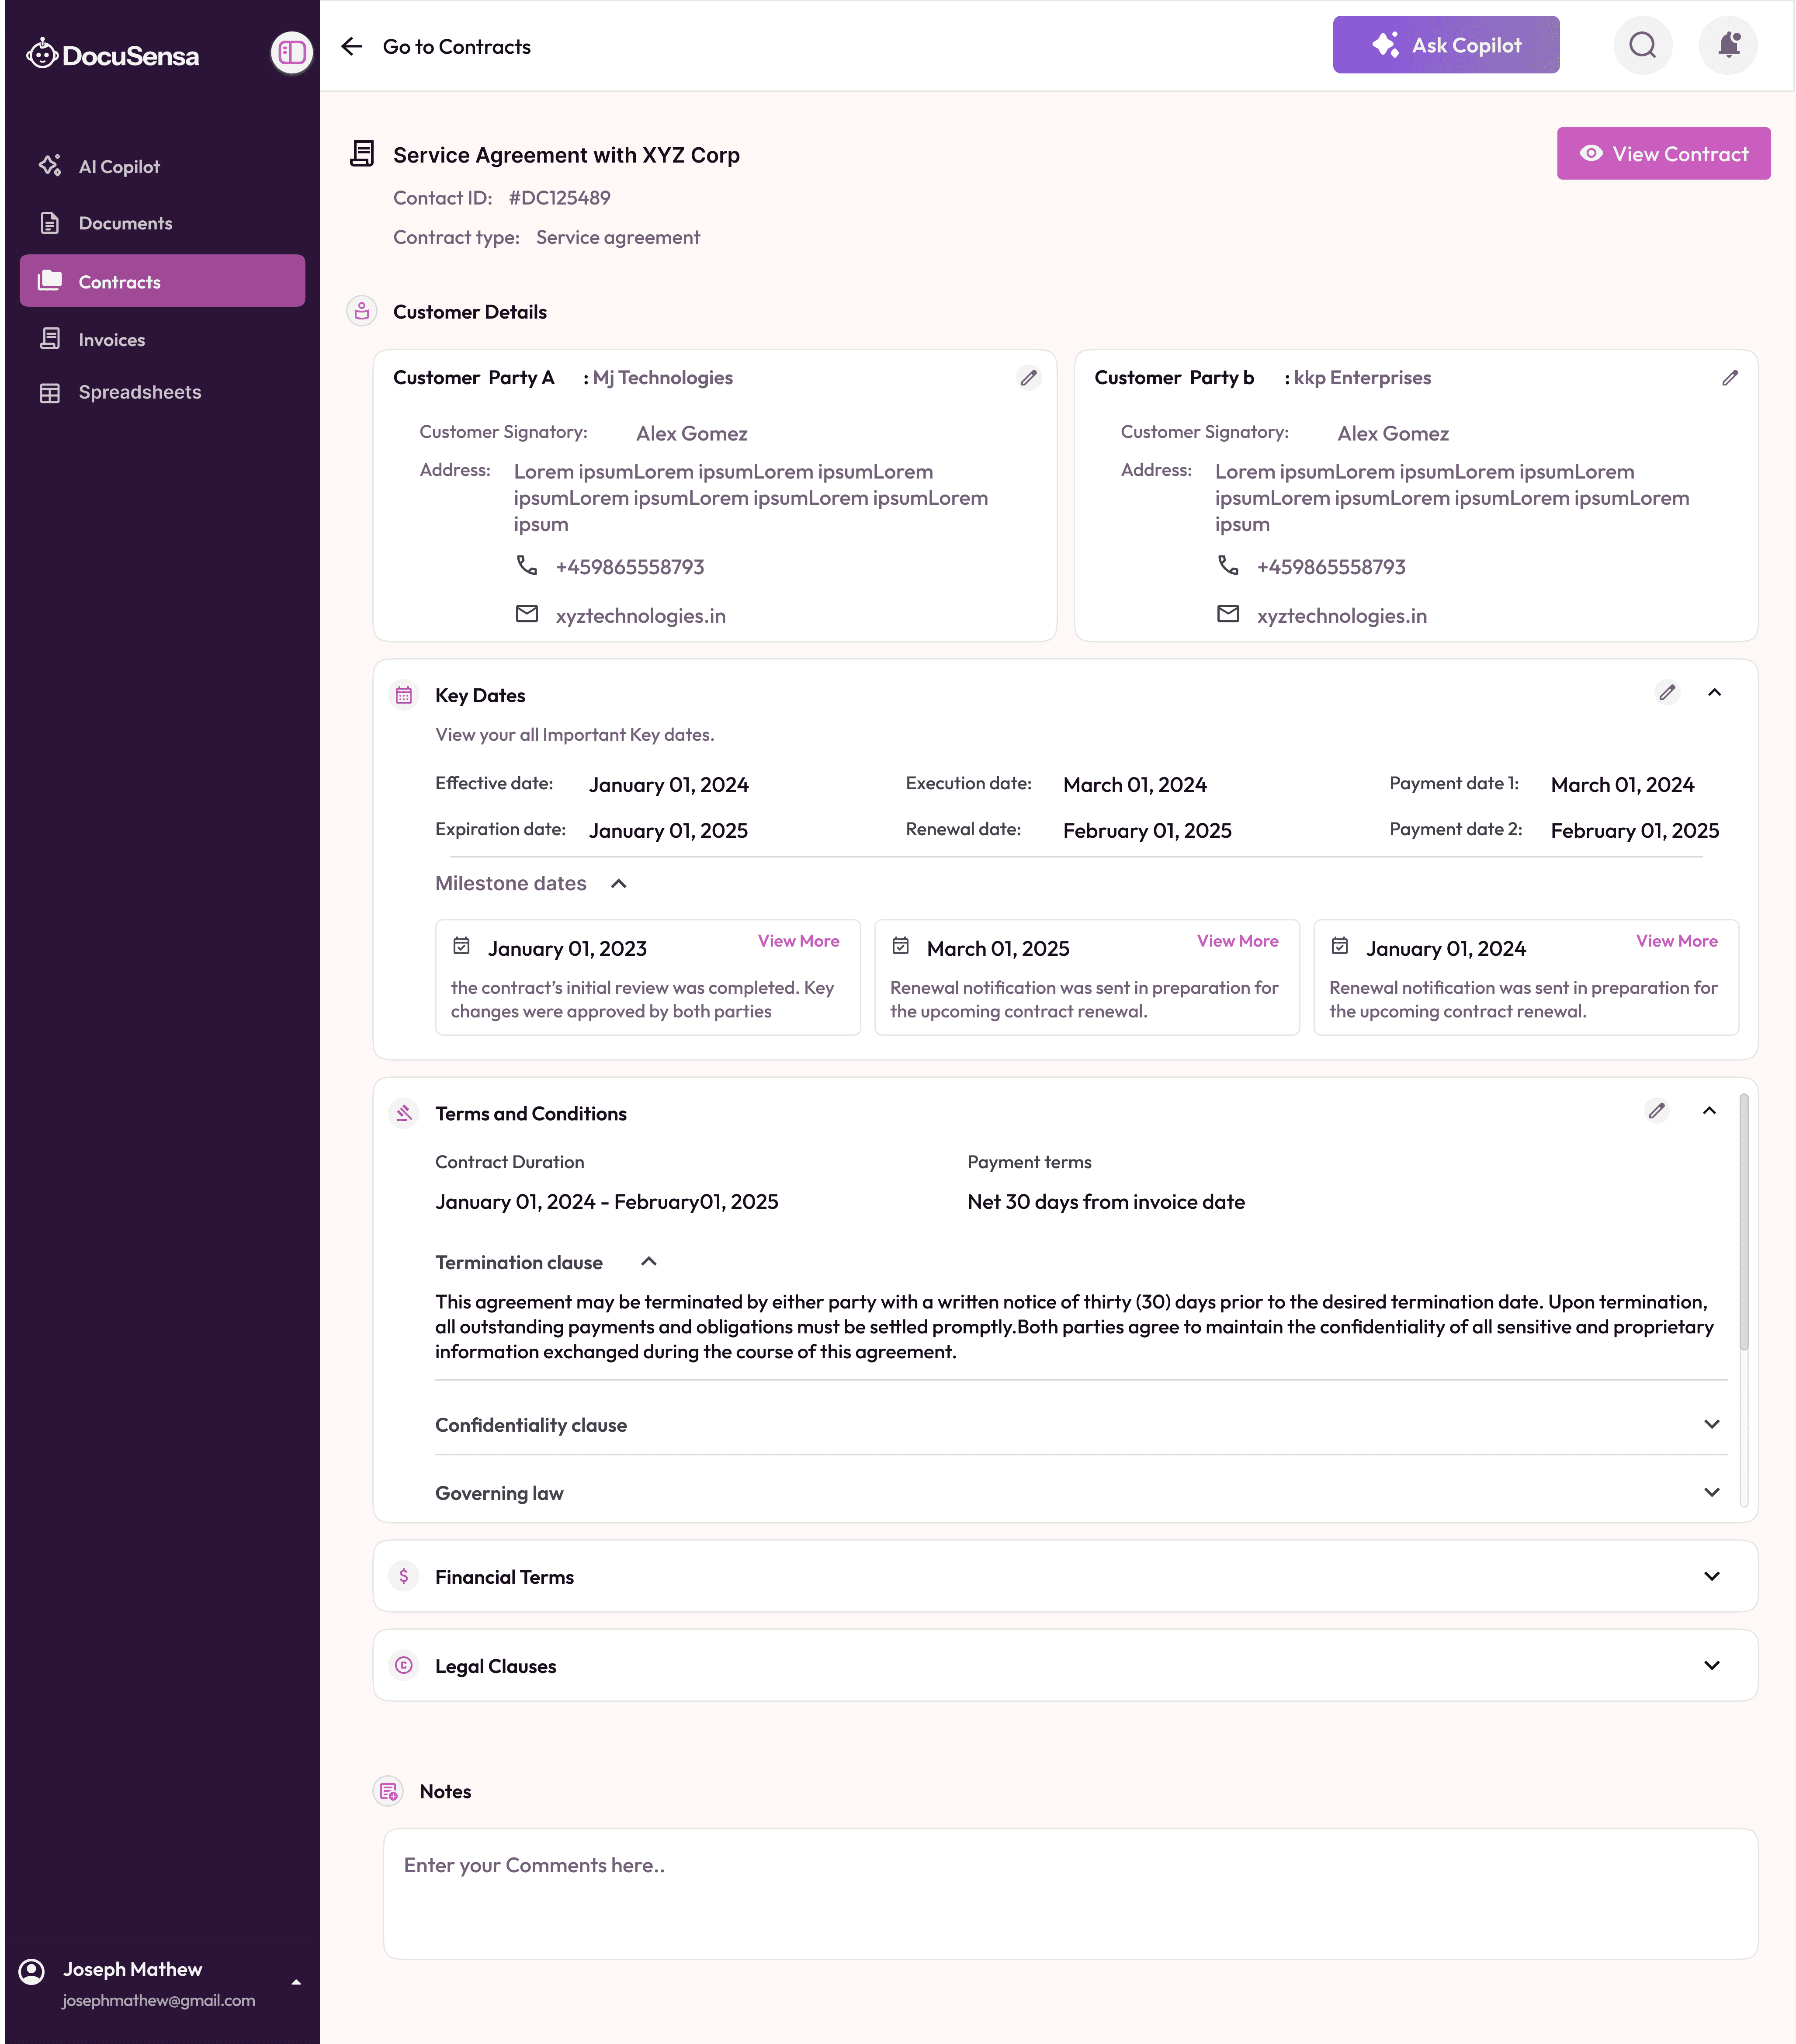Edit Customer Party b details pencil

(1729, 378)
